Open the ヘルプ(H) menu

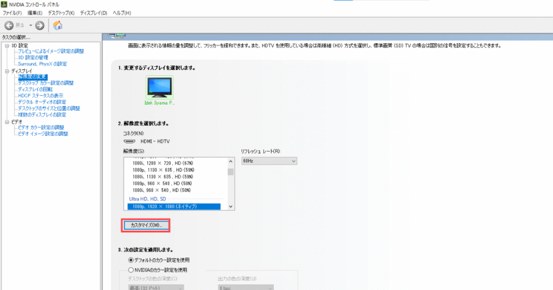tap(122, 13)
